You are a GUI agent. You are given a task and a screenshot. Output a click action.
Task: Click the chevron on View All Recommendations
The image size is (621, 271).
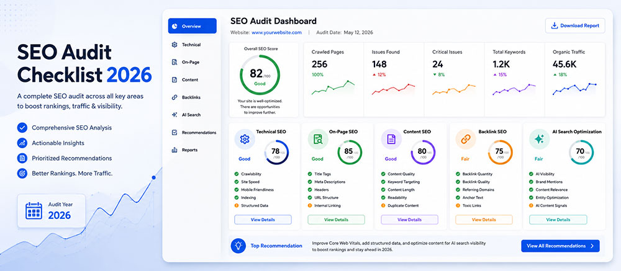tap(592, 246)
